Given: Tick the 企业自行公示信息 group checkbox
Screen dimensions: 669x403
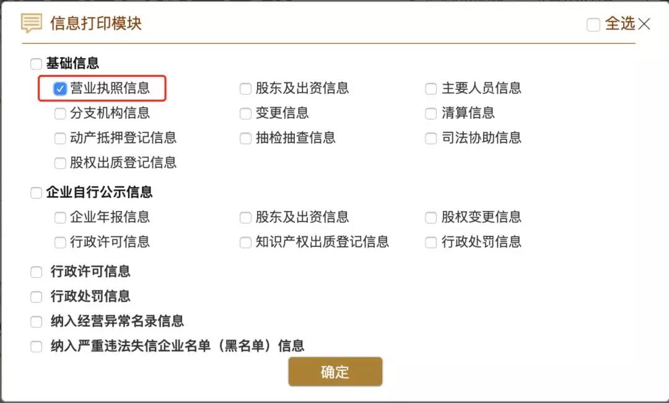Looking at the screenshot, I should [37, 193].
